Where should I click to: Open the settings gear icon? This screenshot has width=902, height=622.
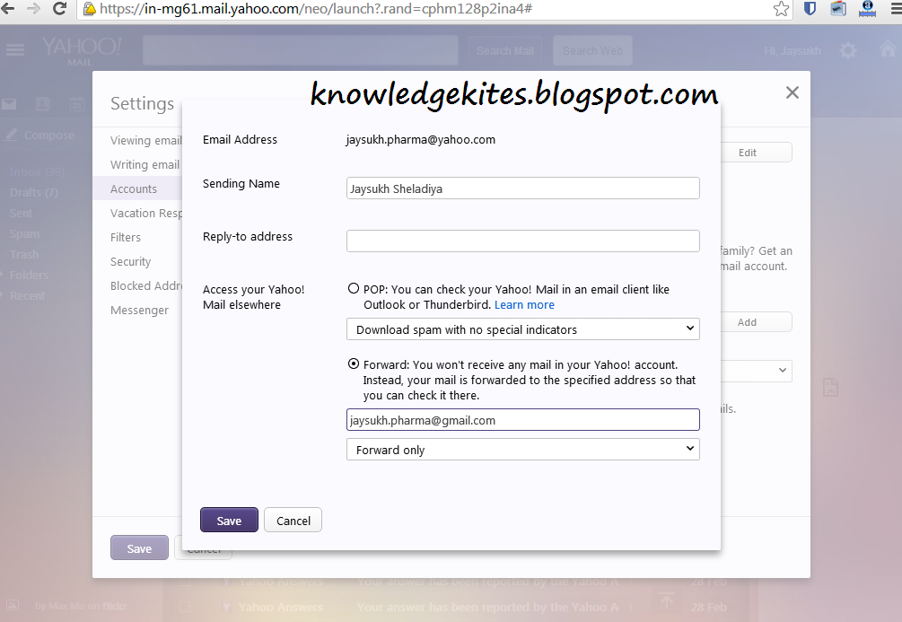point(848,50)
